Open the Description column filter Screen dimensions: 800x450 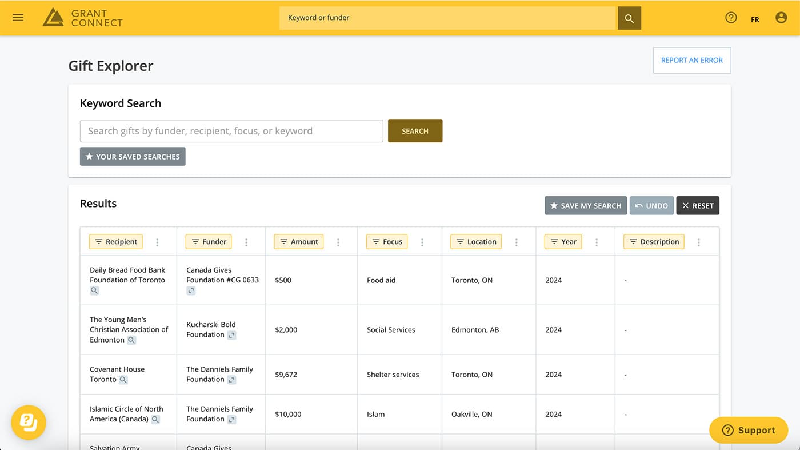tap(654, 242)
